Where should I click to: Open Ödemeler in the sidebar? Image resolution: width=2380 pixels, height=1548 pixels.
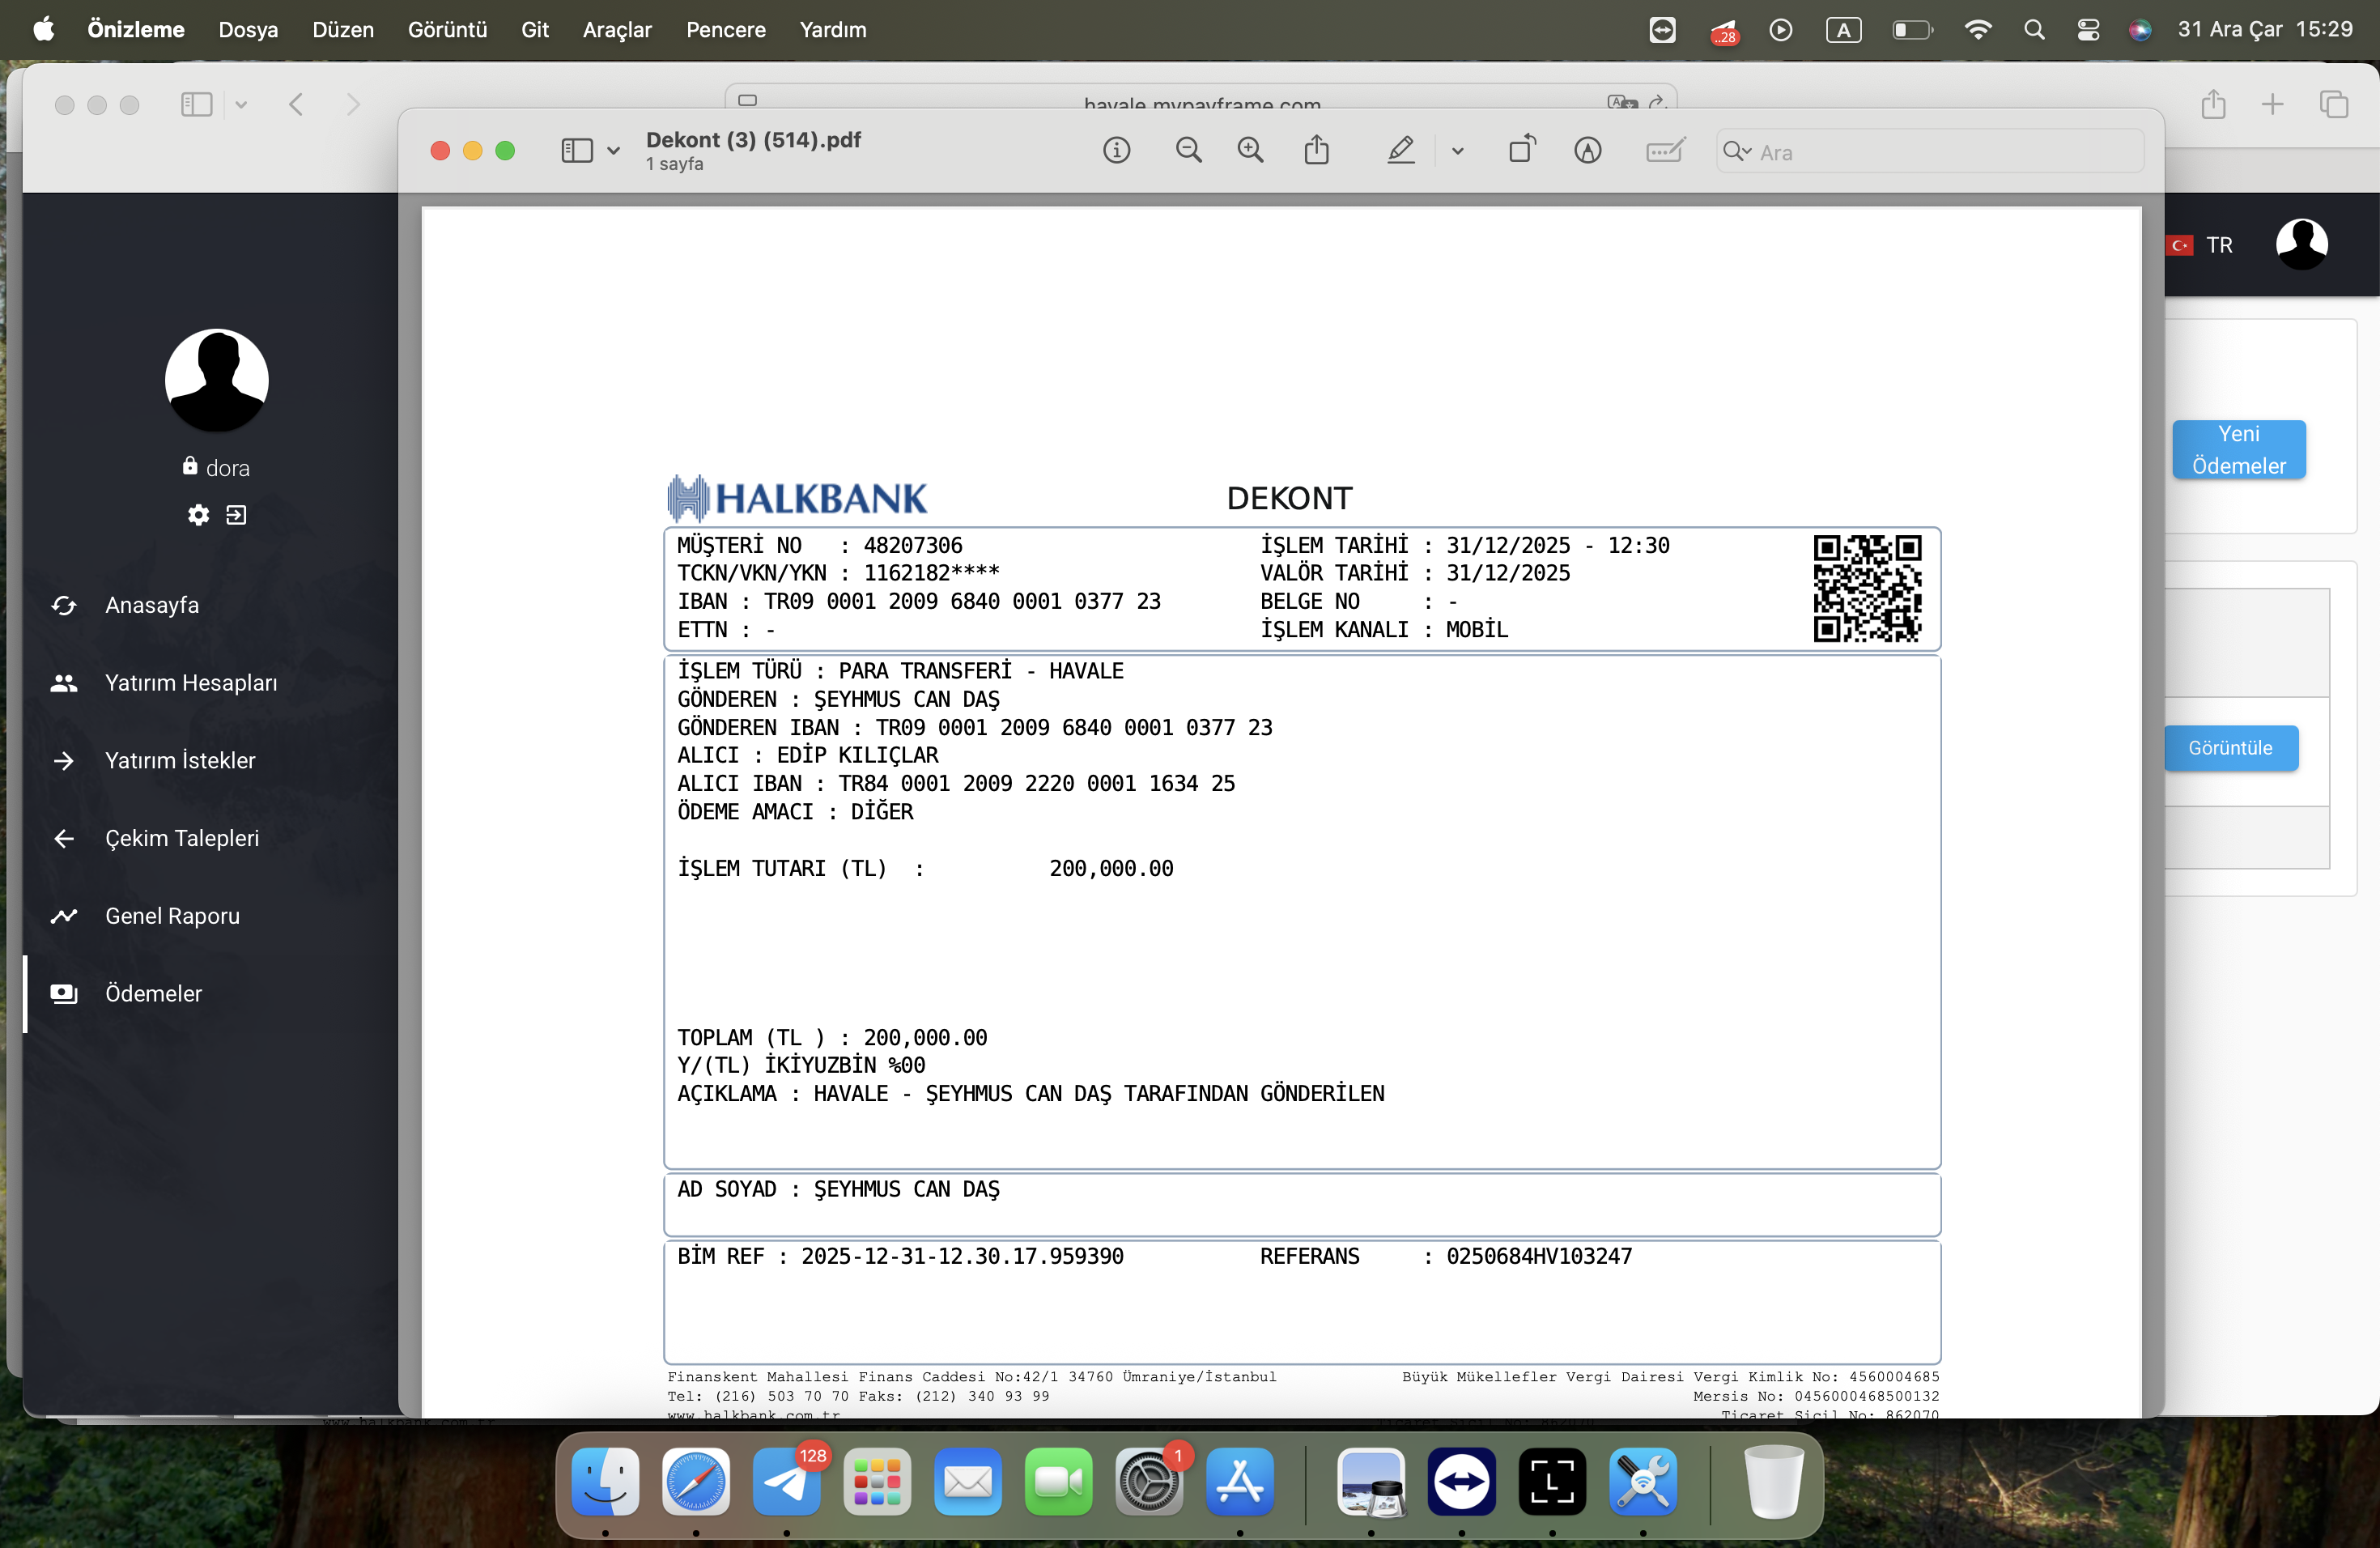[211, 994]
